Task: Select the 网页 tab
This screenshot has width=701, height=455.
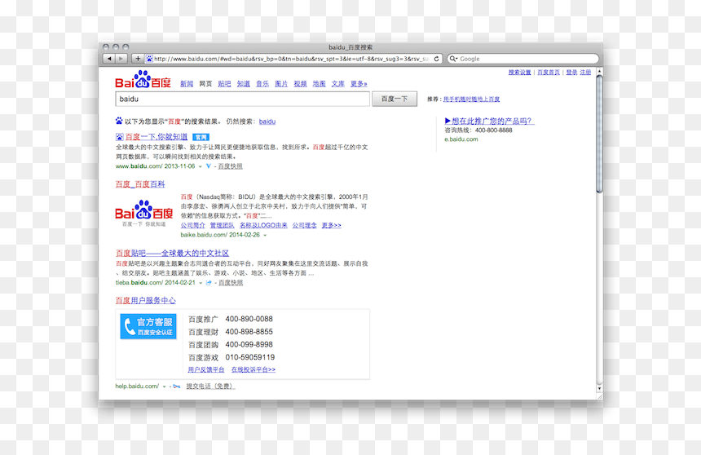Action: (x=205, y=84)
